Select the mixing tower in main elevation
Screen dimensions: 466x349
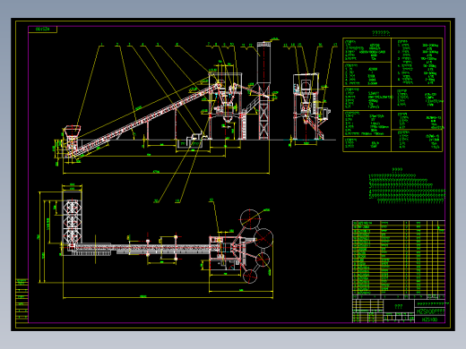[x=225, y=106]
